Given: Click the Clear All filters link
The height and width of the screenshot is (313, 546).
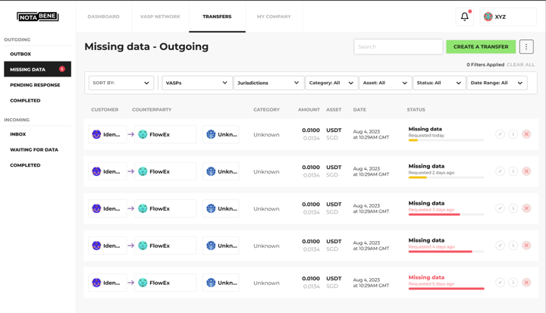Looking at the screenshot, I should coord(520,64).
